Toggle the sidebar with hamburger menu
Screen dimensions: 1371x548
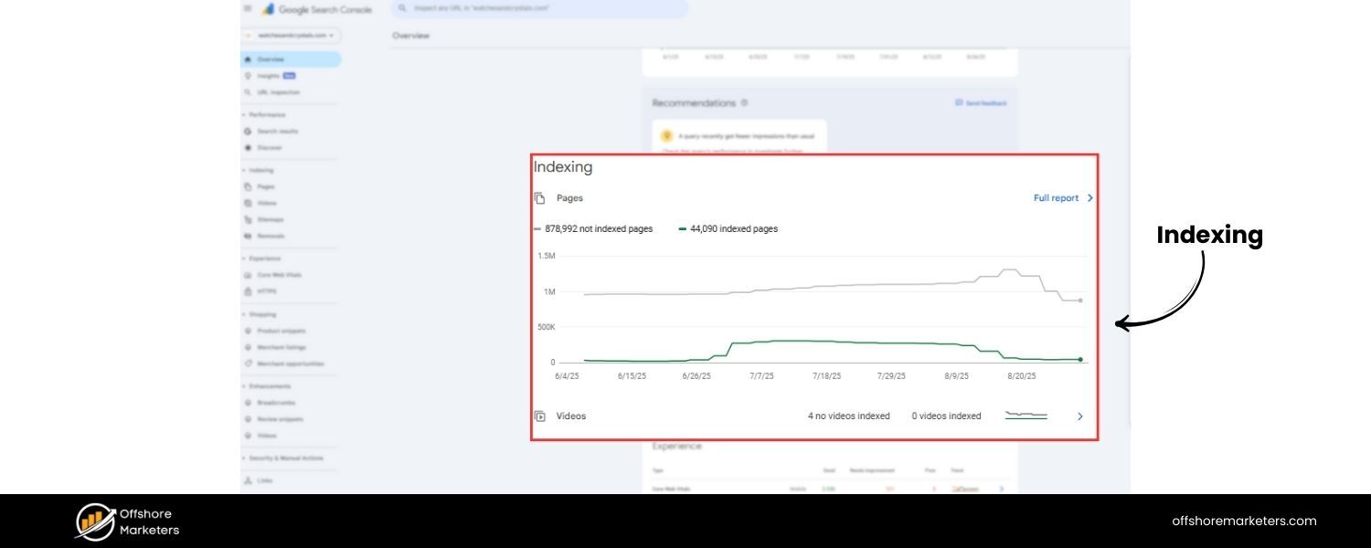pos(247,8)
